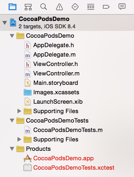Switch to the Symbol navigator hierarchy icon
This screenshot has height=177, width=134.
click(x=28, y=7)
